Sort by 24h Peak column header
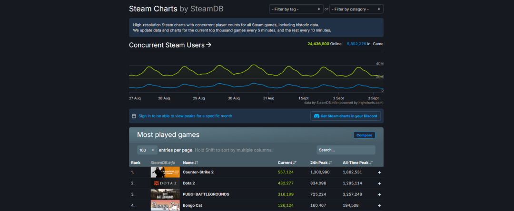 click(321, 163)
